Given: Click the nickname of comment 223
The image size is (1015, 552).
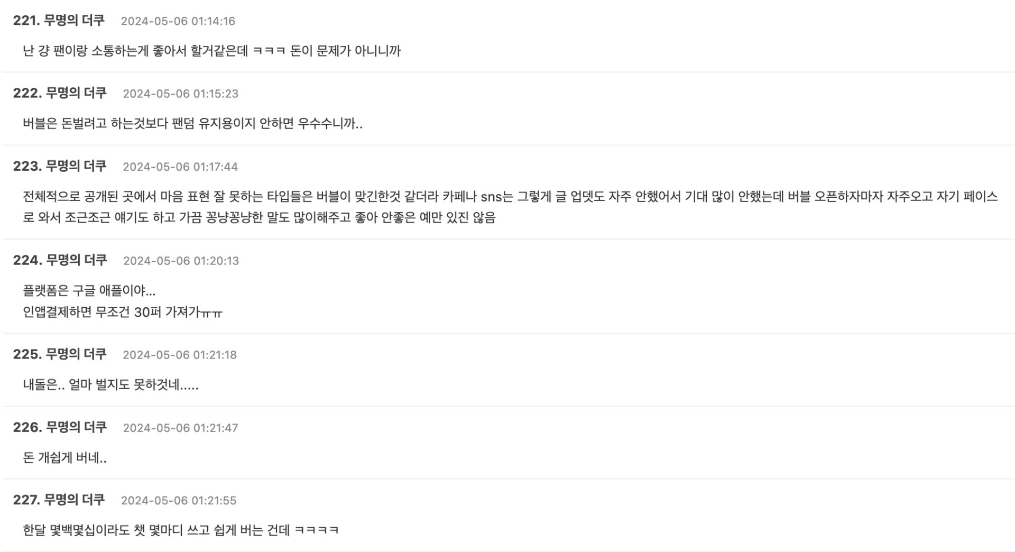Looking at the screenshot, I should (x=76, y=166).
